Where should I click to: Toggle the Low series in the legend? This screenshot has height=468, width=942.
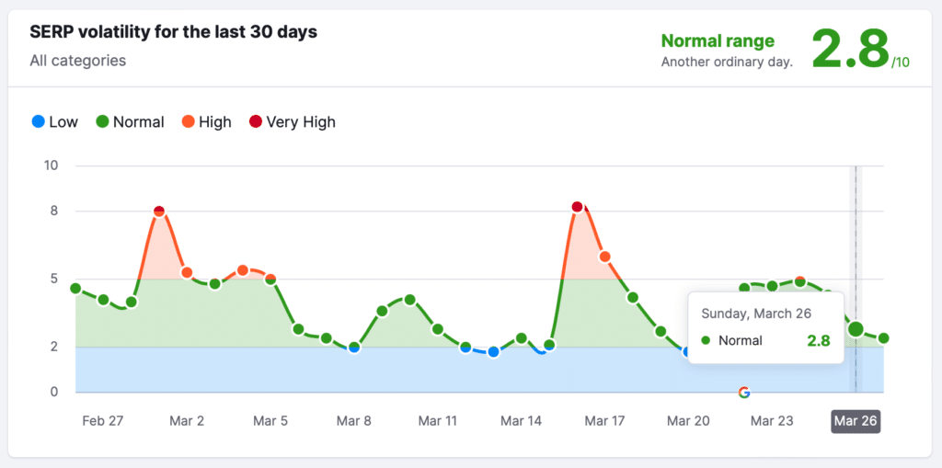coord(54,122)
